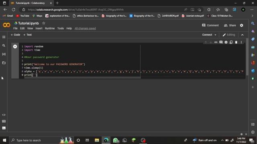Mirror cell in tab

tap(231, 42)
